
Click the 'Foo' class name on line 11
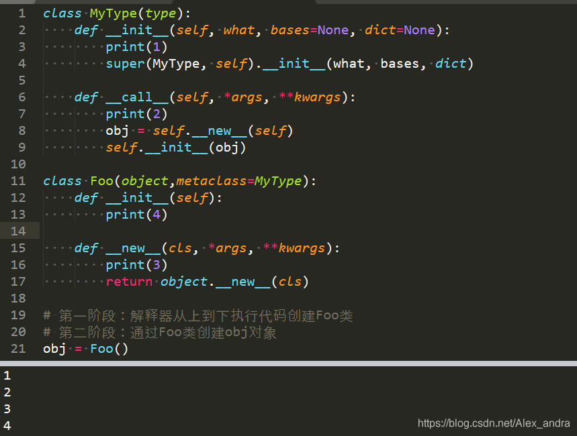101,181
